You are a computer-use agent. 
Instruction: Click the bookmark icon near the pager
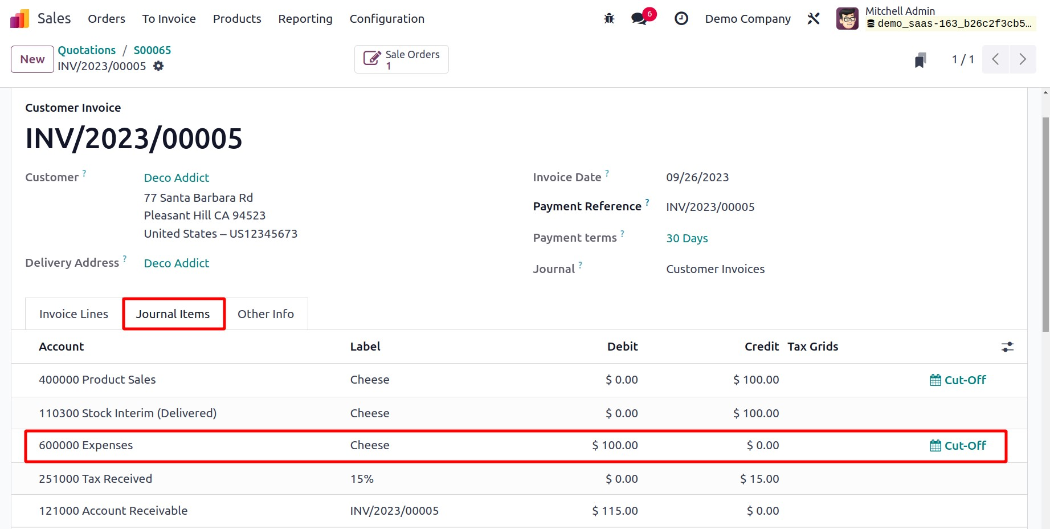pyautogui.click(x=920, y=60)
